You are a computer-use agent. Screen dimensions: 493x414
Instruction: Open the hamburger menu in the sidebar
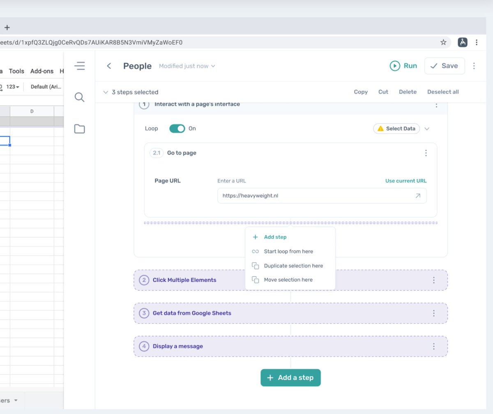[80, 66]
